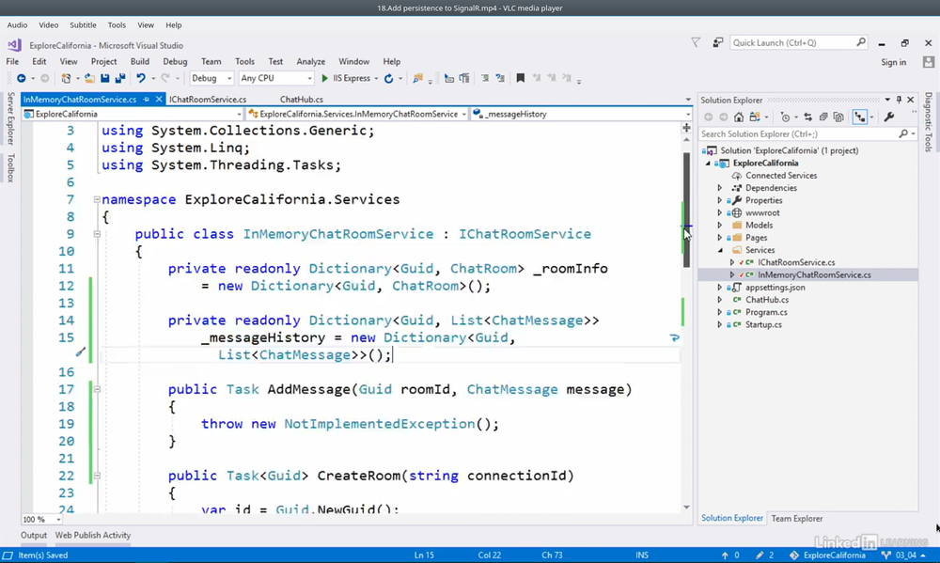Switch to the Team Explorer tab
Screen dimensions: 940x563
coord(797,519)
